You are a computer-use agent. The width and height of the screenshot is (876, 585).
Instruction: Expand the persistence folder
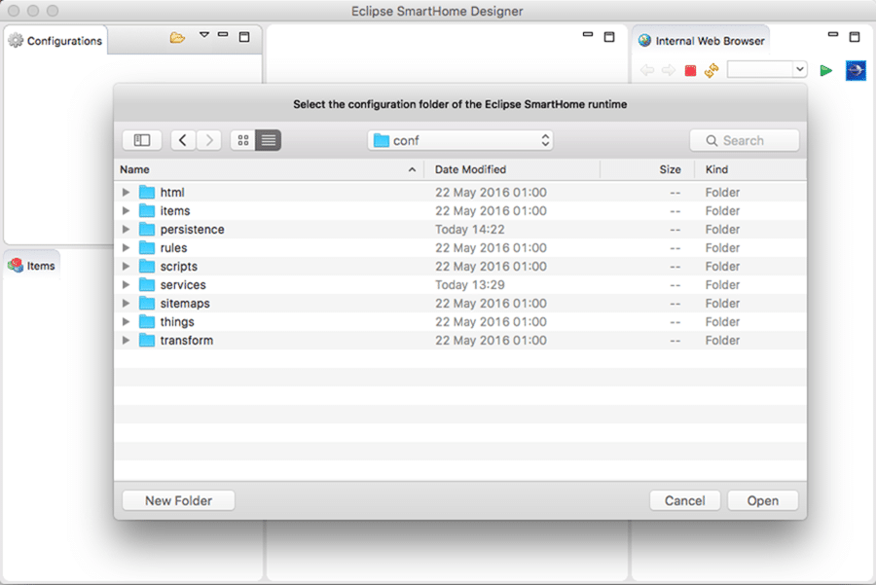[127, 229]
